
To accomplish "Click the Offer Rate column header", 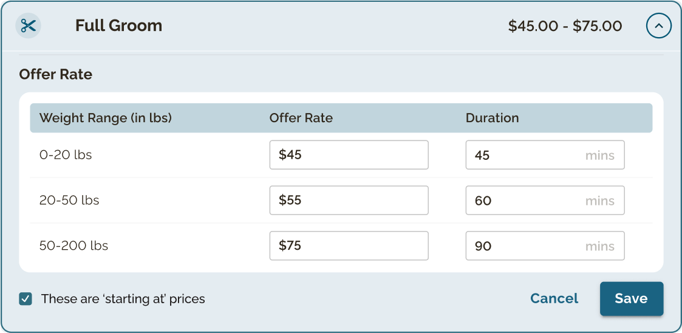I will point(301,118).
